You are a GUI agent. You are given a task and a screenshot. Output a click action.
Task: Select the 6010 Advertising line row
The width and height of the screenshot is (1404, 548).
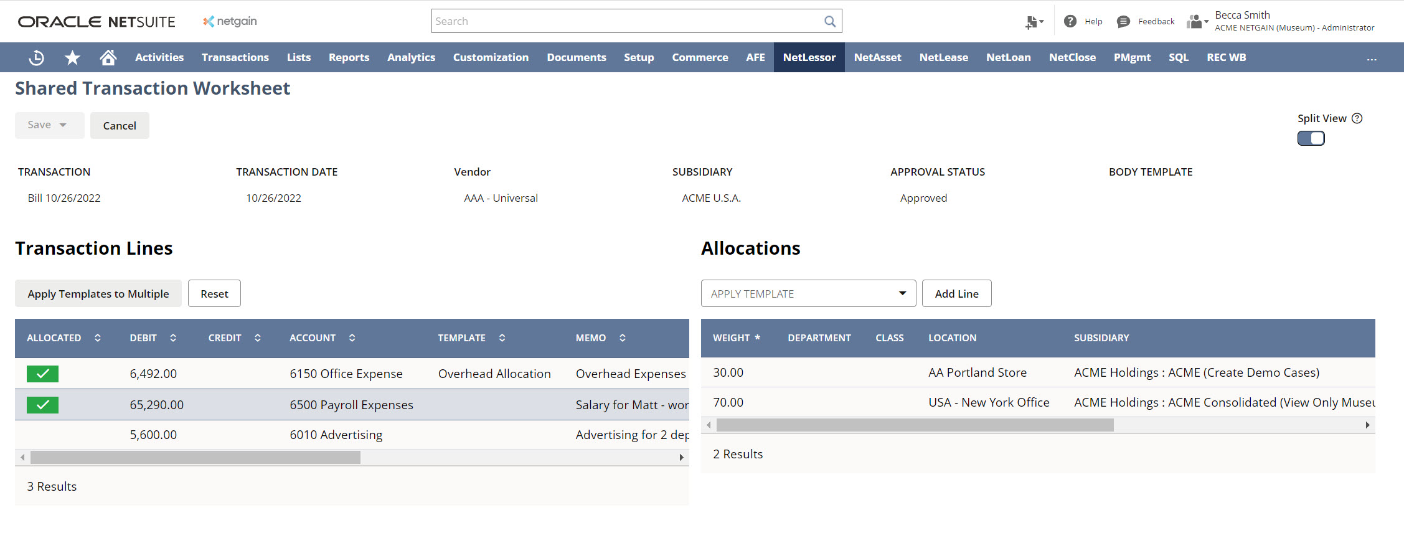[352, 435]
